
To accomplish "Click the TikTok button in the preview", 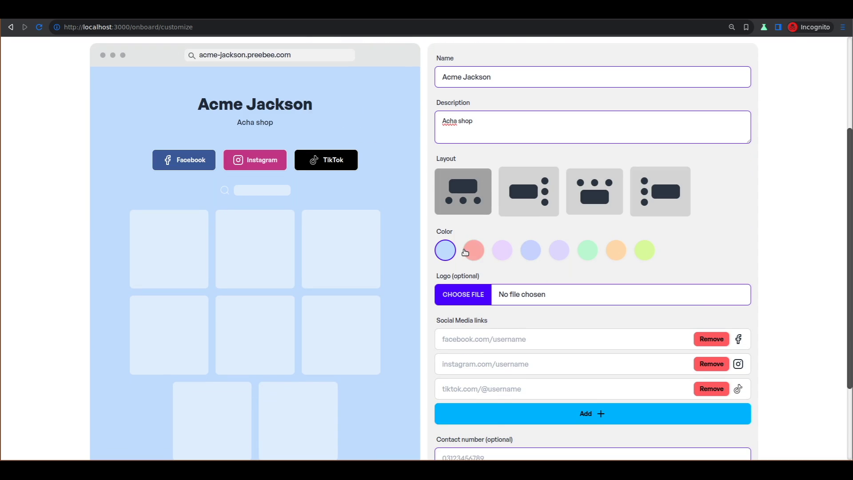I will [326, 160].
